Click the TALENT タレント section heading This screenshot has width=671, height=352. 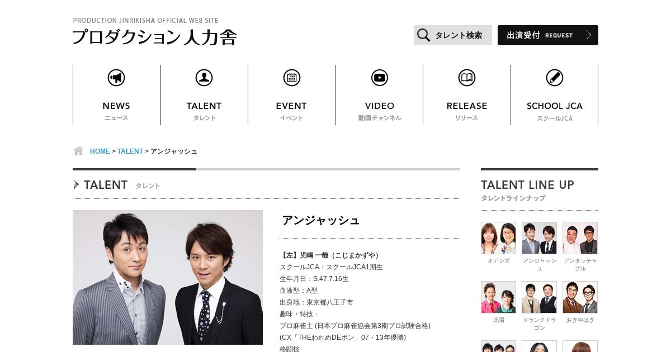[x=117, y=185]
